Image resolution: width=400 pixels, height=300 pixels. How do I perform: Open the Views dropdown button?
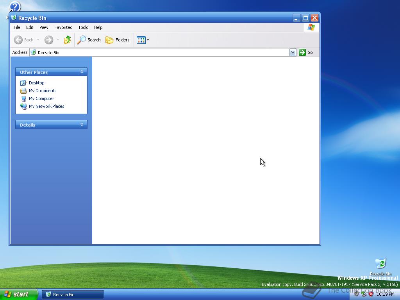coord(143,40)
